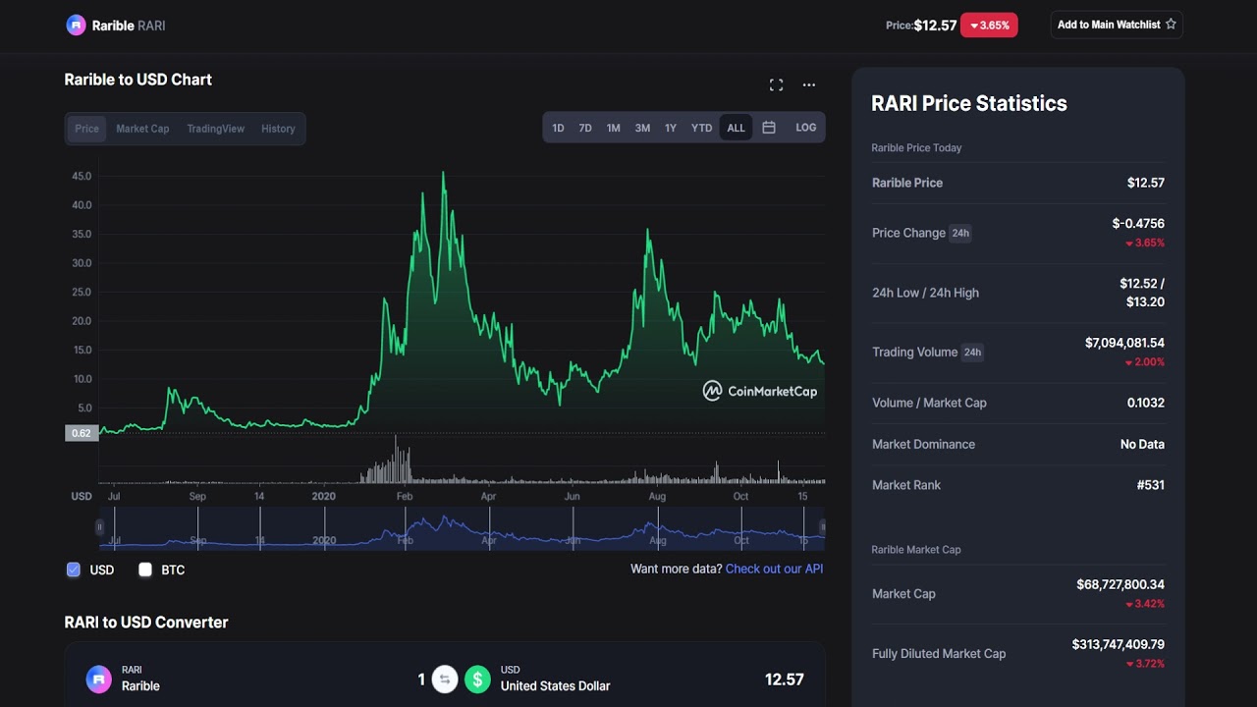This screenshot has height=707, width=1257.
Task: Click the Rarible to USD Chart heading
Action: (138, 80)
